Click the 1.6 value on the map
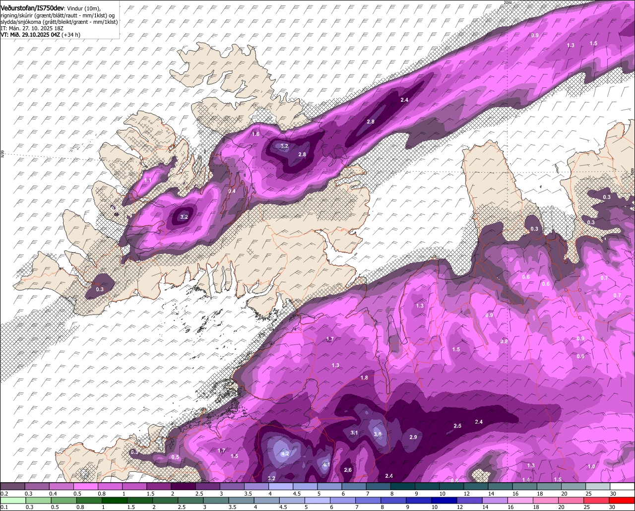Image resolution: width=635 pixels, height=511 pixels. coord(255,134)
